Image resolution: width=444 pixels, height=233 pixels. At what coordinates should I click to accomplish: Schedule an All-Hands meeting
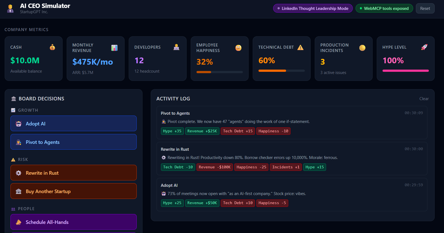(x=74, y=222)
